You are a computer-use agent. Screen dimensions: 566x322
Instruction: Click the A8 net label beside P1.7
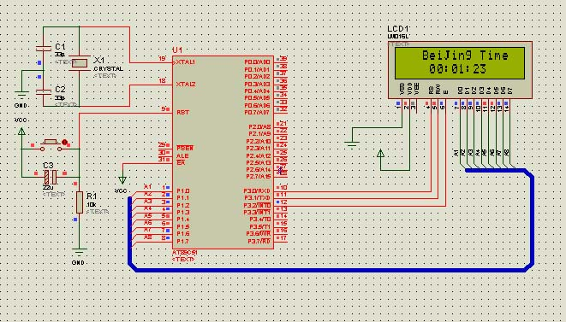[x=147, y=237]
